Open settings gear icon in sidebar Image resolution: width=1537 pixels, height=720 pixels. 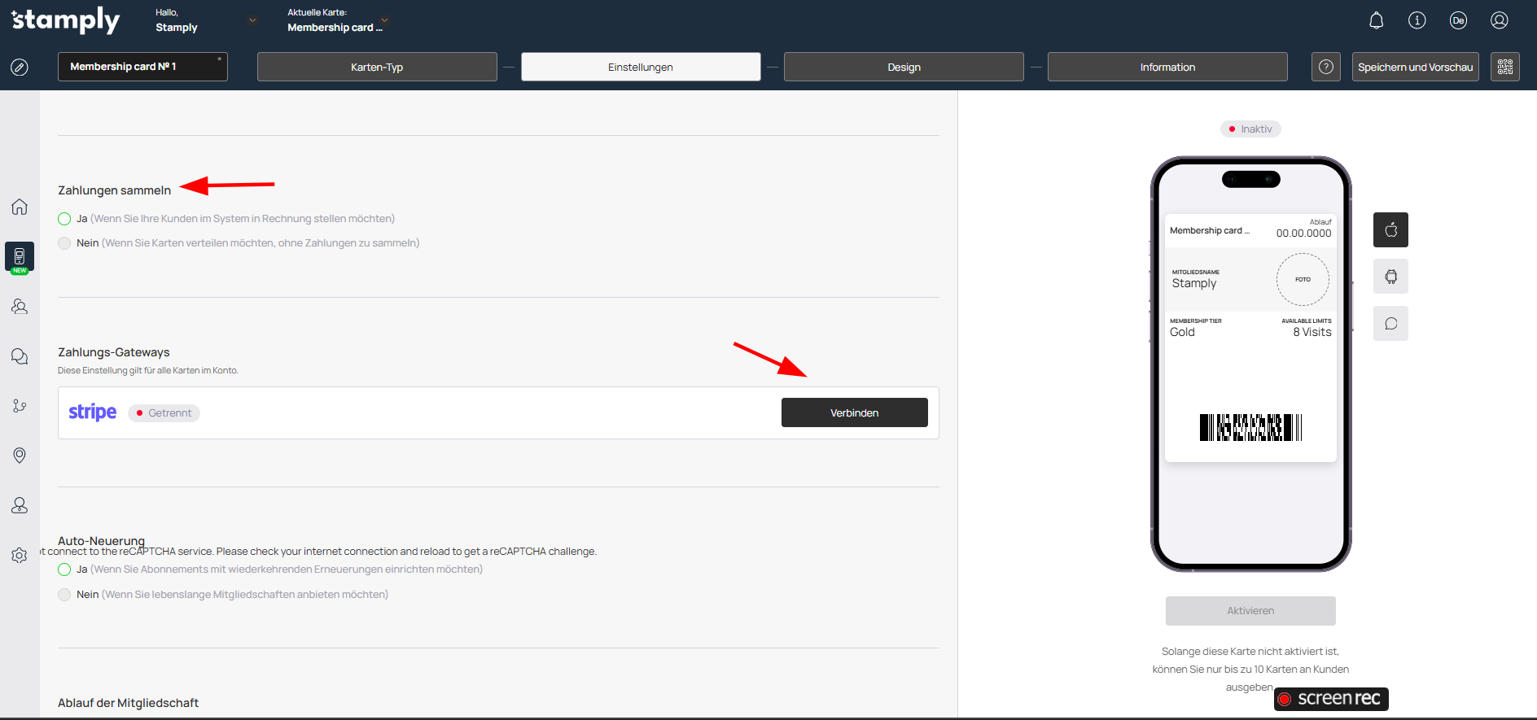[20, 556]
